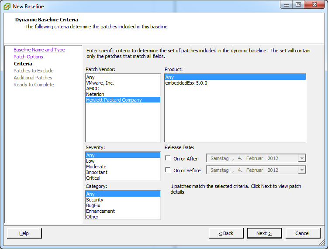Click the New Baseline window title icon
Viewport: 328px width, 249px height.
pyautogui.click(x=7, y=7)
